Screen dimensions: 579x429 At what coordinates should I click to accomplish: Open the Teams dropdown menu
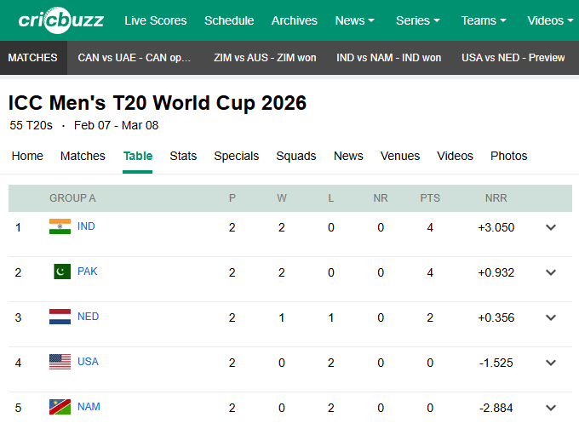click(483, 20)
